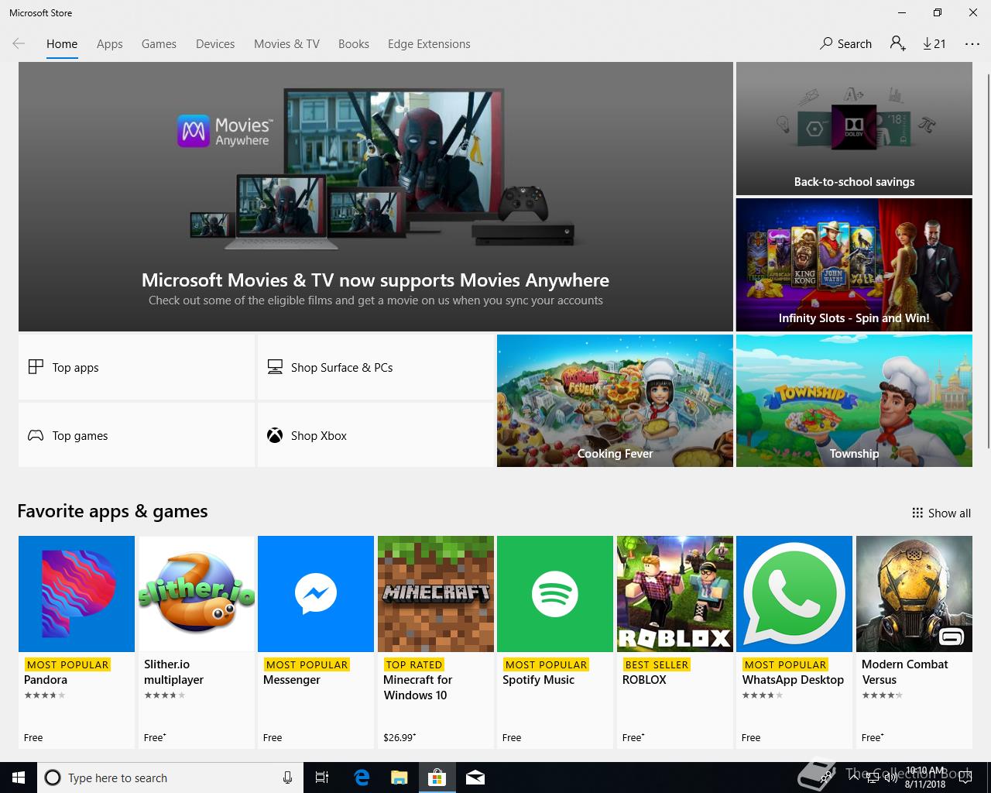
Task: Open the Infinity Slots promo tile
Action: (854, 265)
